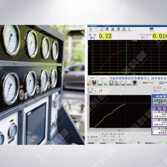The width and height of the screenshot is (167, 167).
Task: Click the first icon in the top toolbar
Action: click(91, 29)
